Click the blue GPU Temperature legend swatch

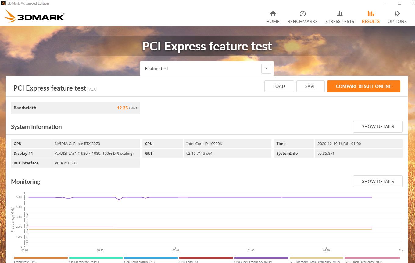(x=151, y=258)
